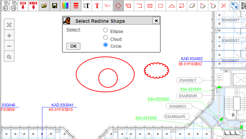
Task: Open the rainbow color picker
Action: tap(66, 6)
